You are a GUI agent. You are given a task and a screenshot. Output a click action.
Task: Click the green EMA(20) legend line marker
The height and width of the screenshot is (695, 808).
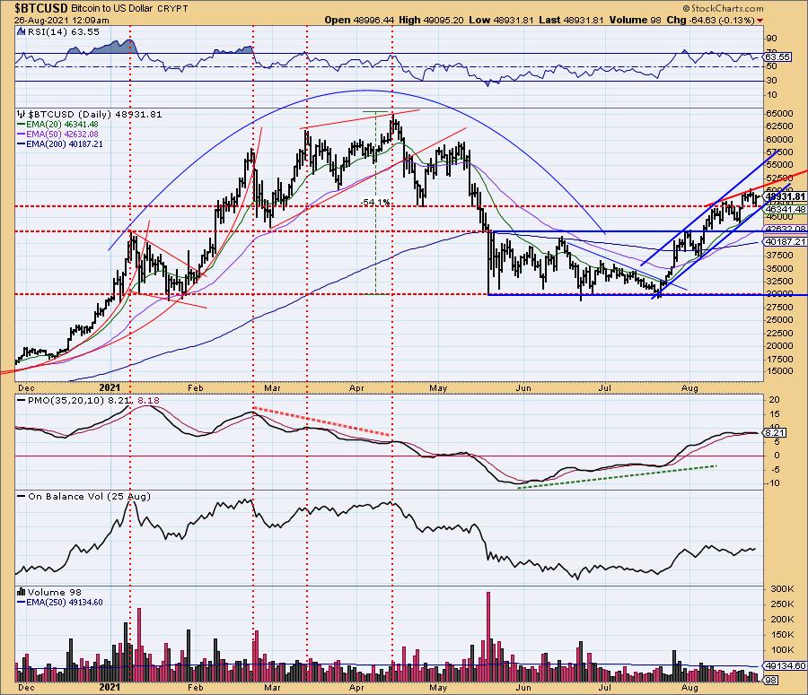pyautogui.click(x=22, y=125)
